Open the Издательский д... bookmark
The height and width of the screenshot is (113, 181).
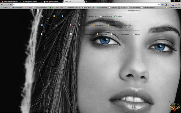coord(73,8)
